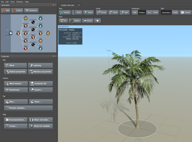Open Video tutorials...

[x=41, y=120]
